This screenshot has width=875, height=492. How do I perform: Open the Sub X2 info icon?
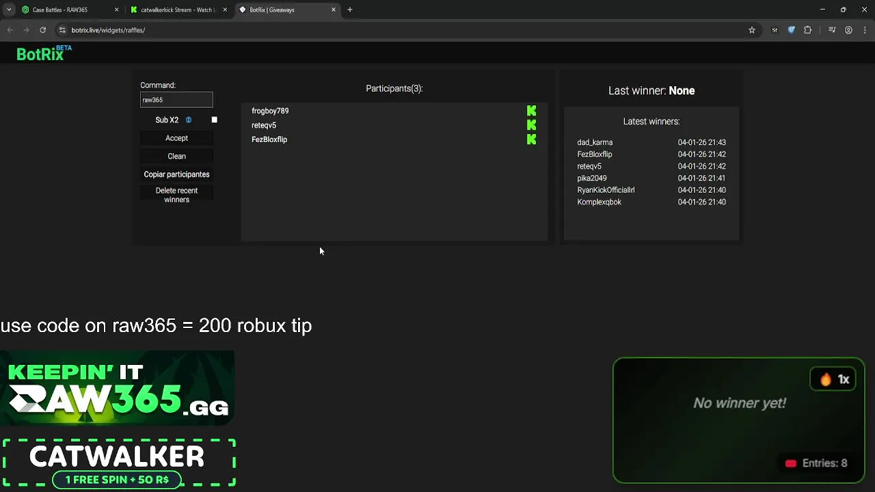(189, 120)
